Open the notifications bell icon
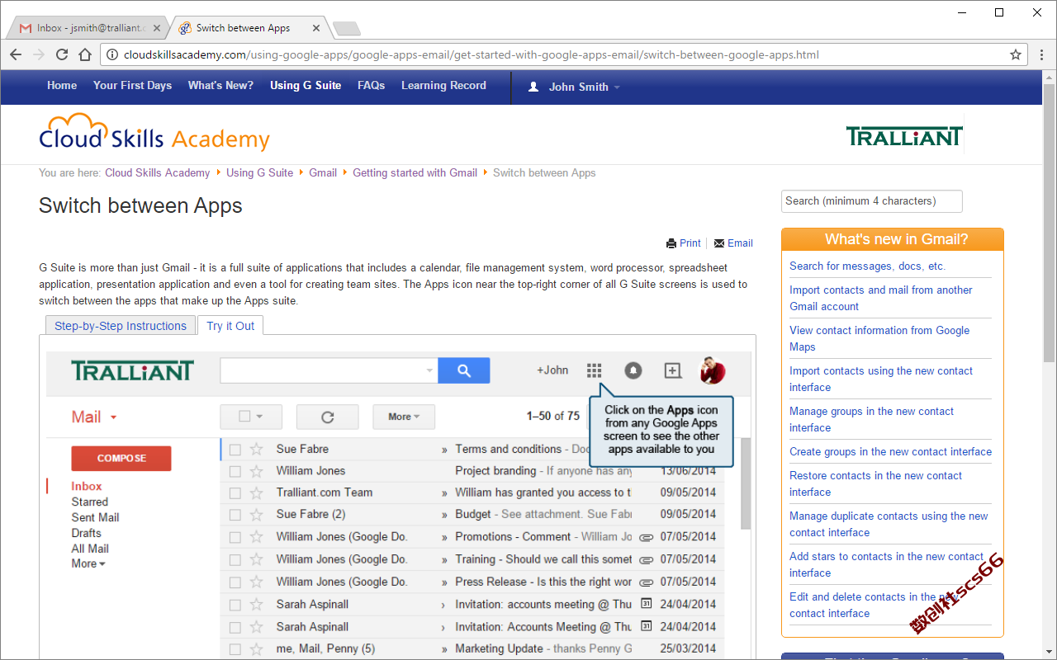The width and height of the screenshot is (1057, 660). 633,370
